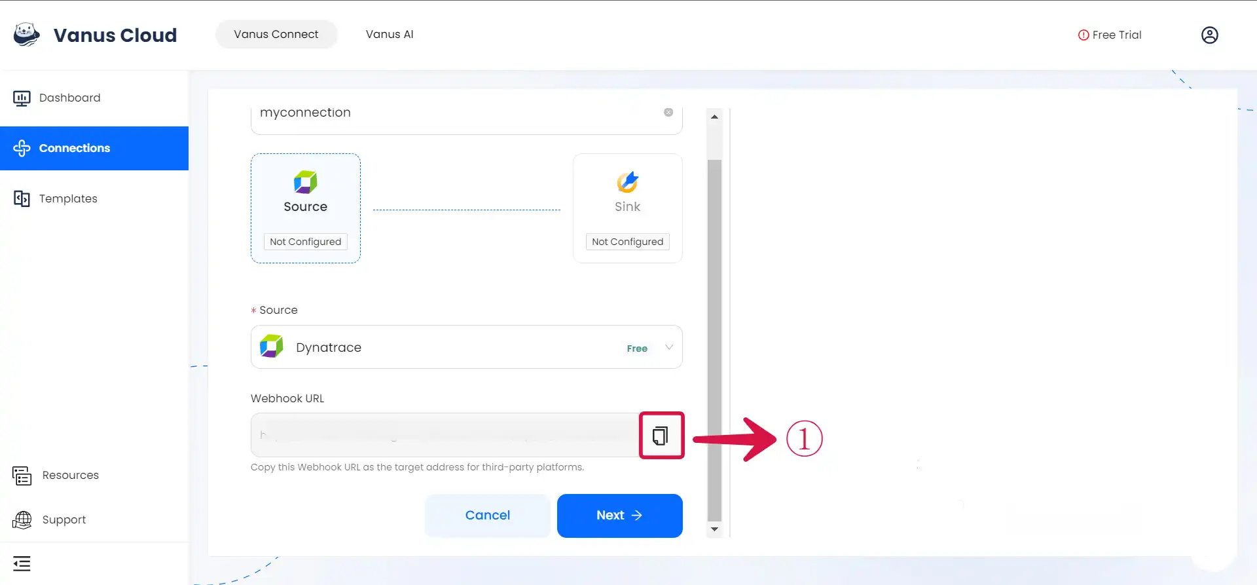This screenshot has height=585, width=1257.
Task: Select the Source configuration card
Action: pyautogui.click(x=305, y=208)
